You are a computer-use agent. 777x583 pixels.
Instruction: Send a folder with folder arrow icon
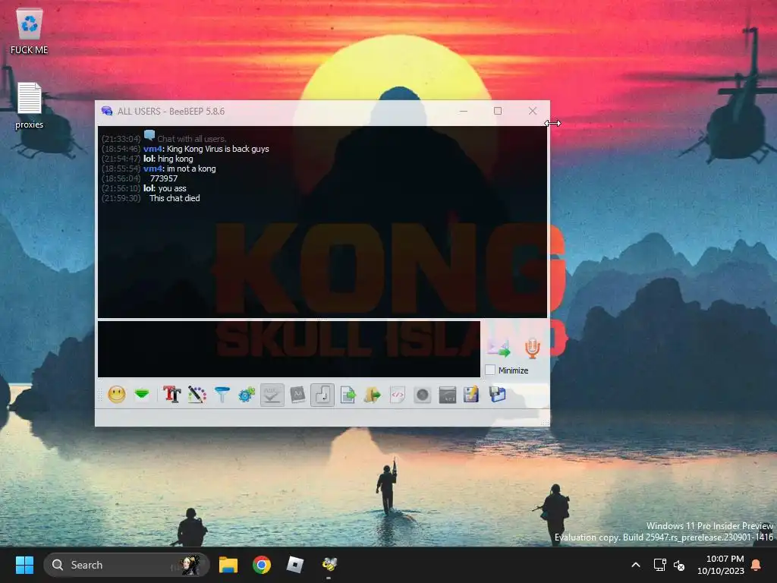pos(373,395)
